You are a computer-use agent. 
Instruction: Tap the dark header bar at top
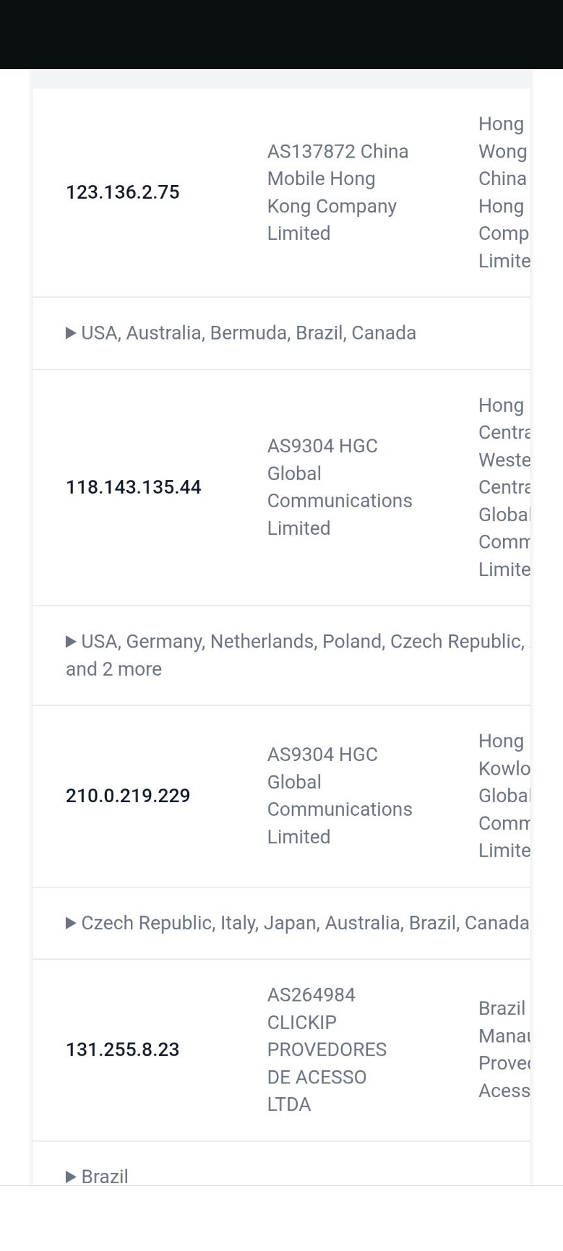(281, 34)
